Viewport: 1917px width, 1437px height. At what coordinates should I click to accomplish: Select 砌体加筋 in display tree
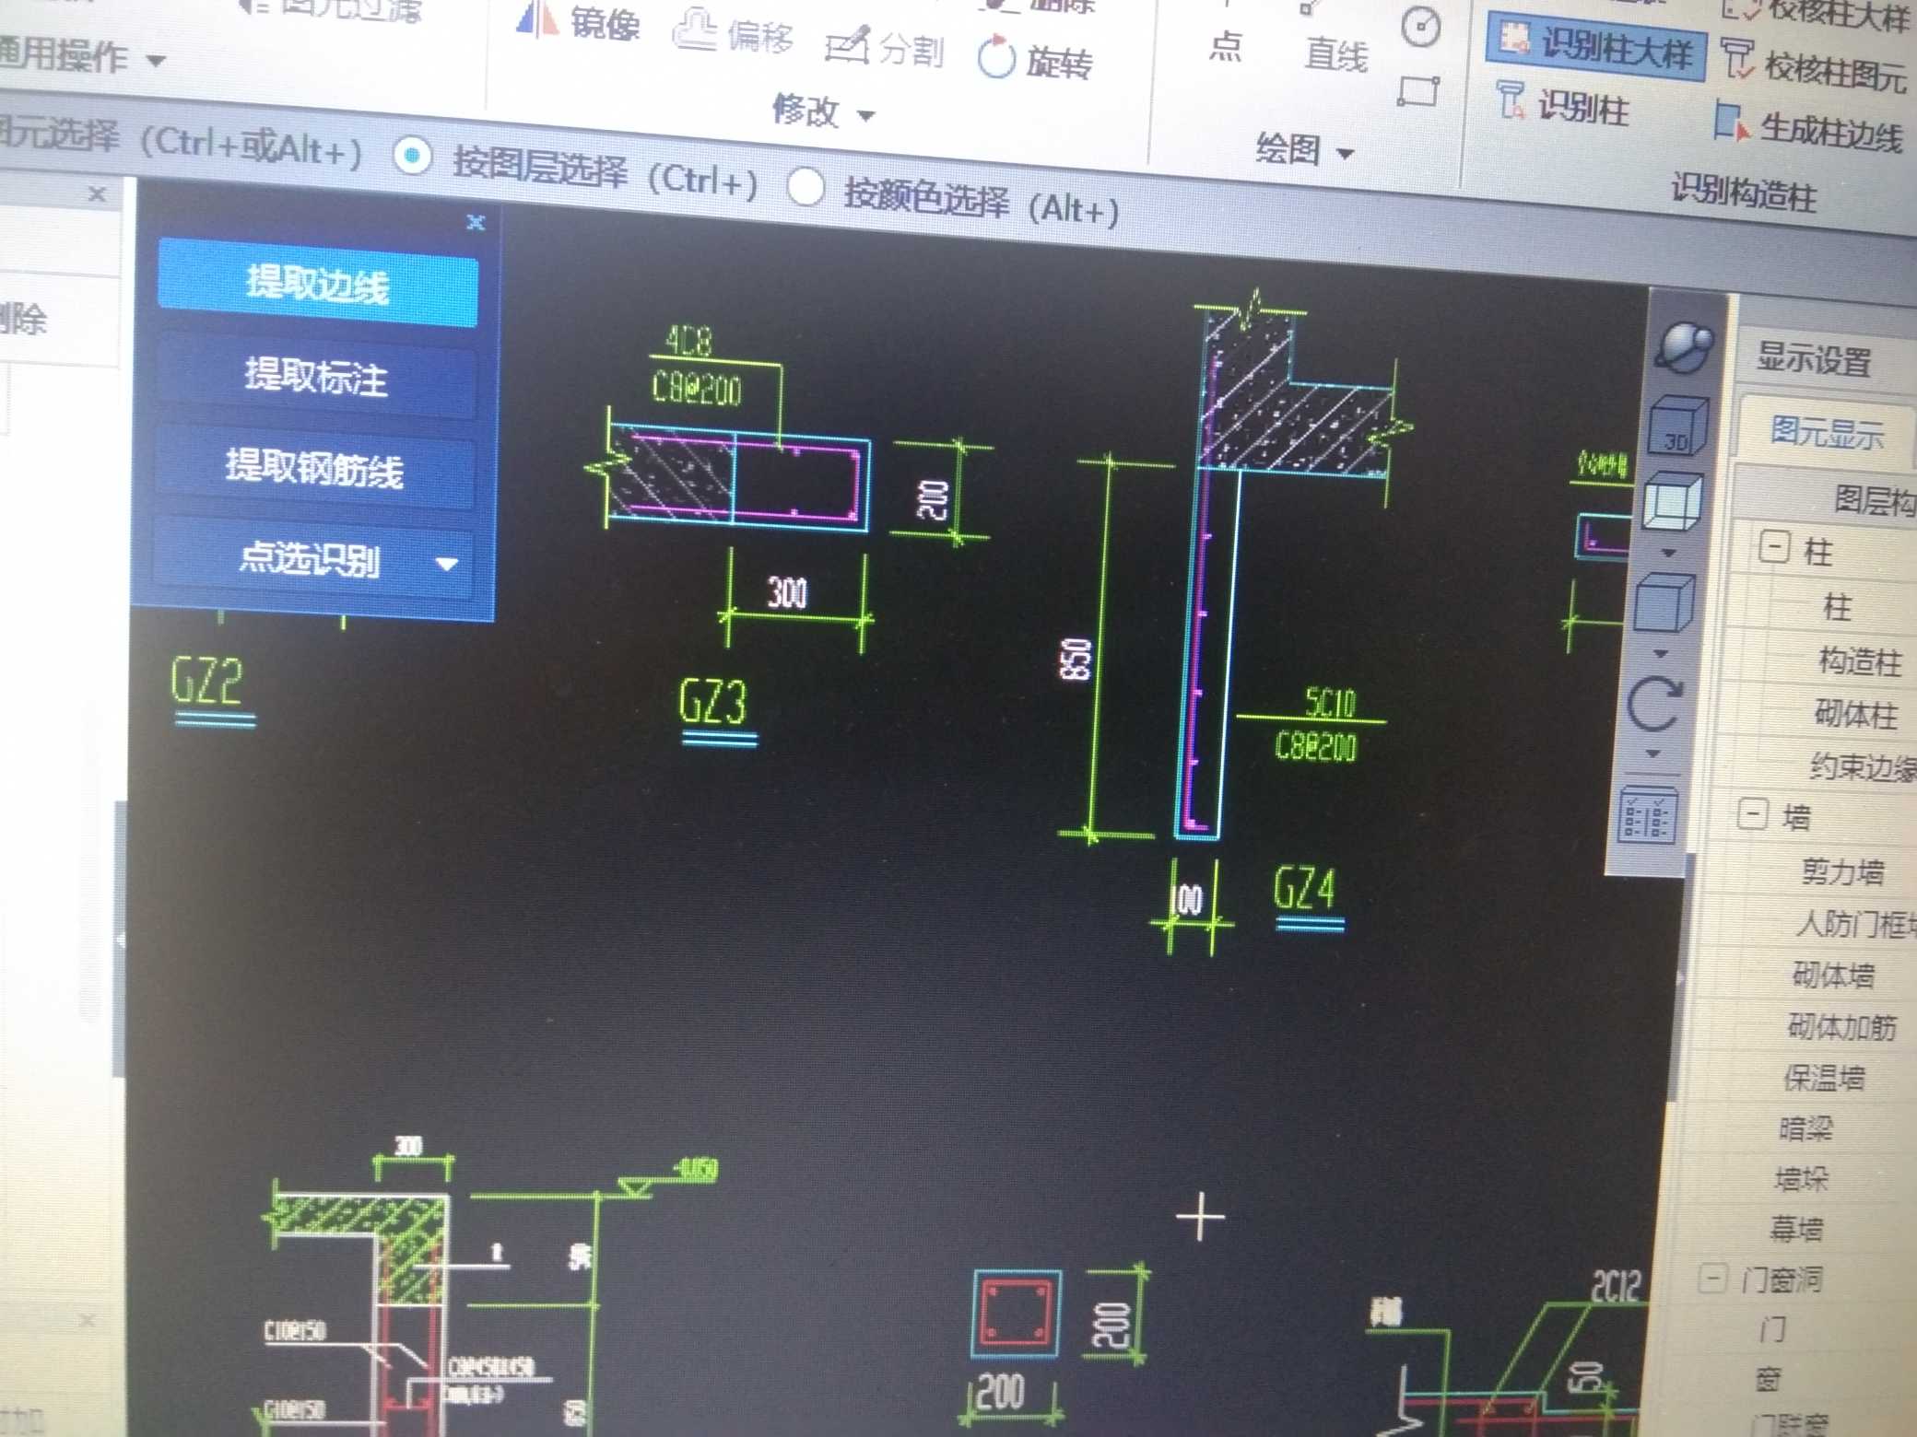pos(1841,1026)
